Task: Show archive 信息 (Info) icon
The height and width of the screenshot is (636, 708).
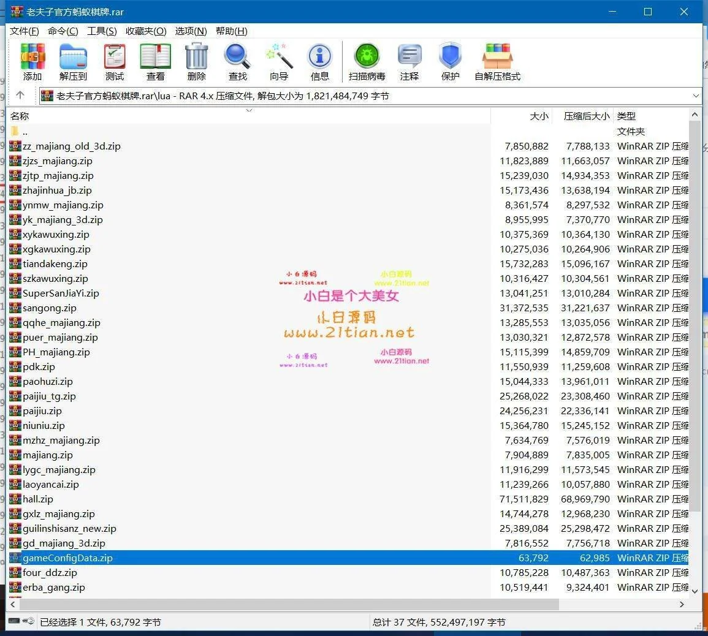Action: [319, 62]
